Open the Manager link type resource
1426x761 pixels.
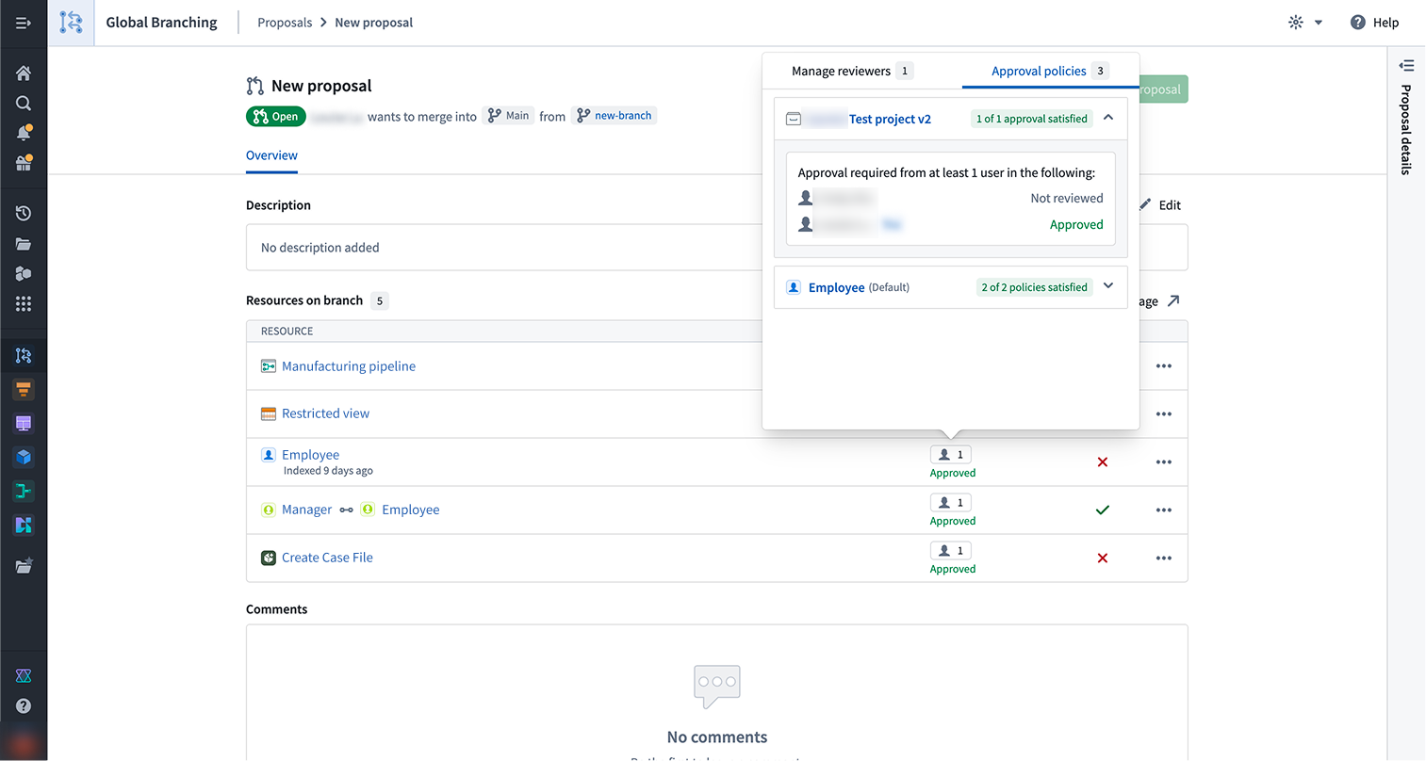[306, 510]
